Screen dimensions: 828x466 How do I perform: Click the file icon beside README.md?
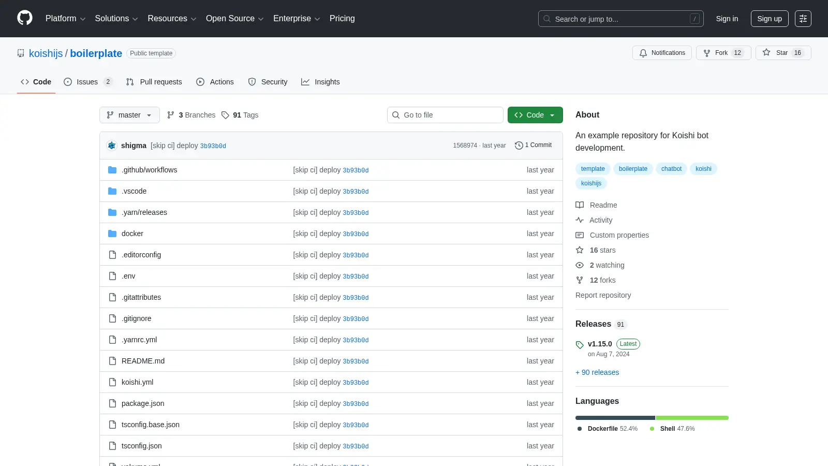click(112, 361)
